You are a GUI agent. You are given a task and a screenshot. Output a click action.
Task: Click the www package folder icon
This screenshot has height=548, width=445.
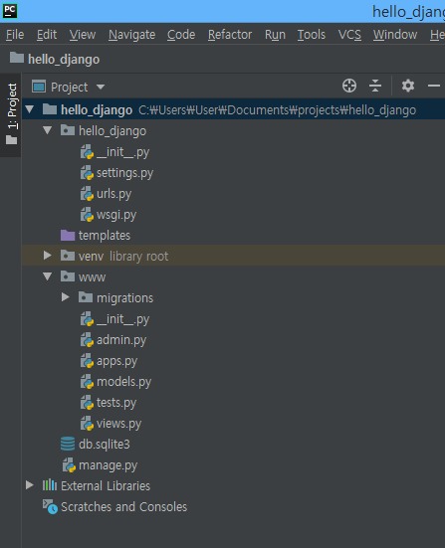[x=68, y=276]
